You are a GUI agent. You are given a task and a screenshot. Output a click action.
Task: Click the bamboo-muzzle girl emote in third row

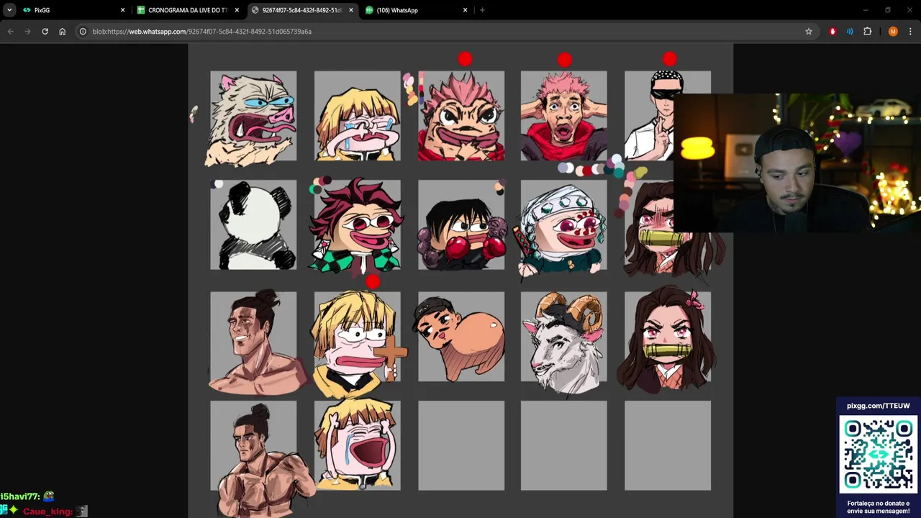point(667,338)
